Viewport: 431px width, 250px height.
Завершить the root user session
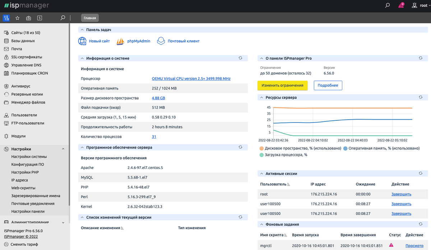[401, 194]
